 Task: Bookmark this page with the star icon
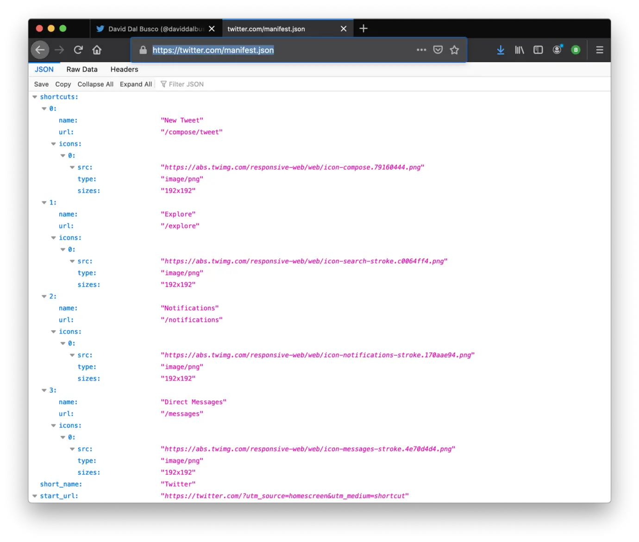click(454, 50)
